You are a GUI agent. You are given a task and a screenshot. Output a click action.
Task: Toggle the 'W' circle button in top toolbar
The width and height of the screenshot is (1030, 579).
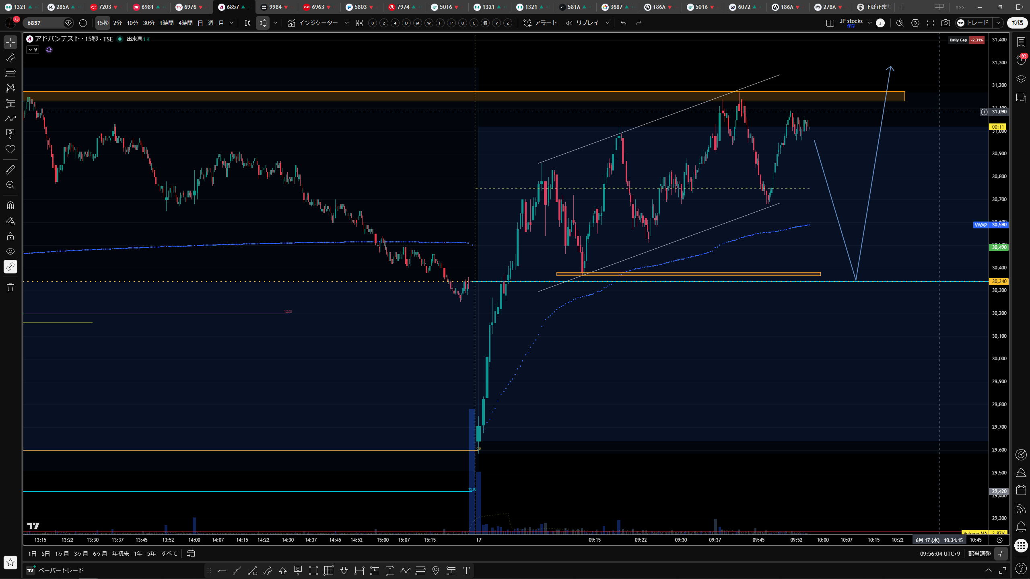tap(429, 23)
